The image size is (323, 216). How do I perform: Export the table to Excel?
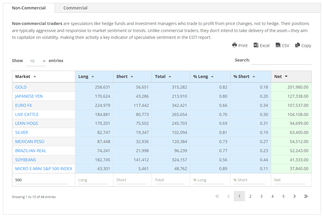pos(261,45)
